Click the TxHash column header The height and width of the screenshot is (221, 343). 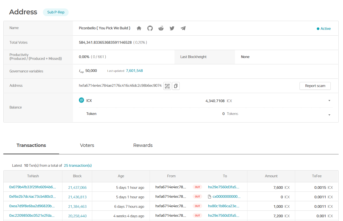coord(33,176)
